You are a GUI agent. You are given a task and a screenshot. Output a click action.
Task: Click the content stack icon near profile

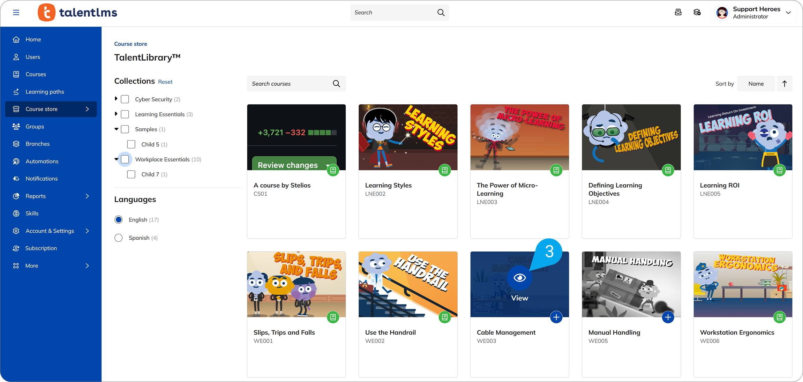click(x=698, y=12)
